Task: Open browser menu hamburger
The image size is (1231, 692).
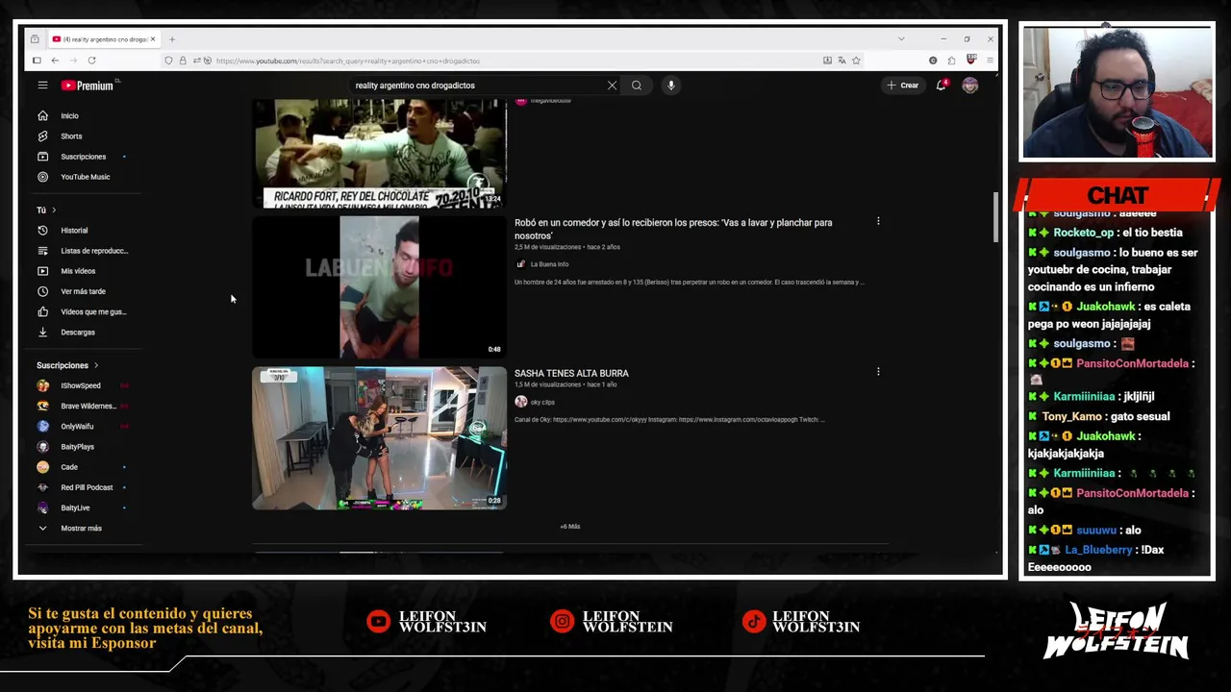Action: click(x=990, y=61)
